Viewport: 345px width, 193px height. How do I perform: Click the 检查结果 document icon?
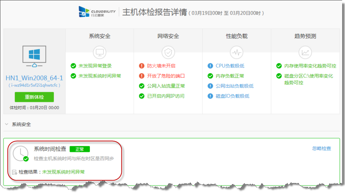[15, 172]
